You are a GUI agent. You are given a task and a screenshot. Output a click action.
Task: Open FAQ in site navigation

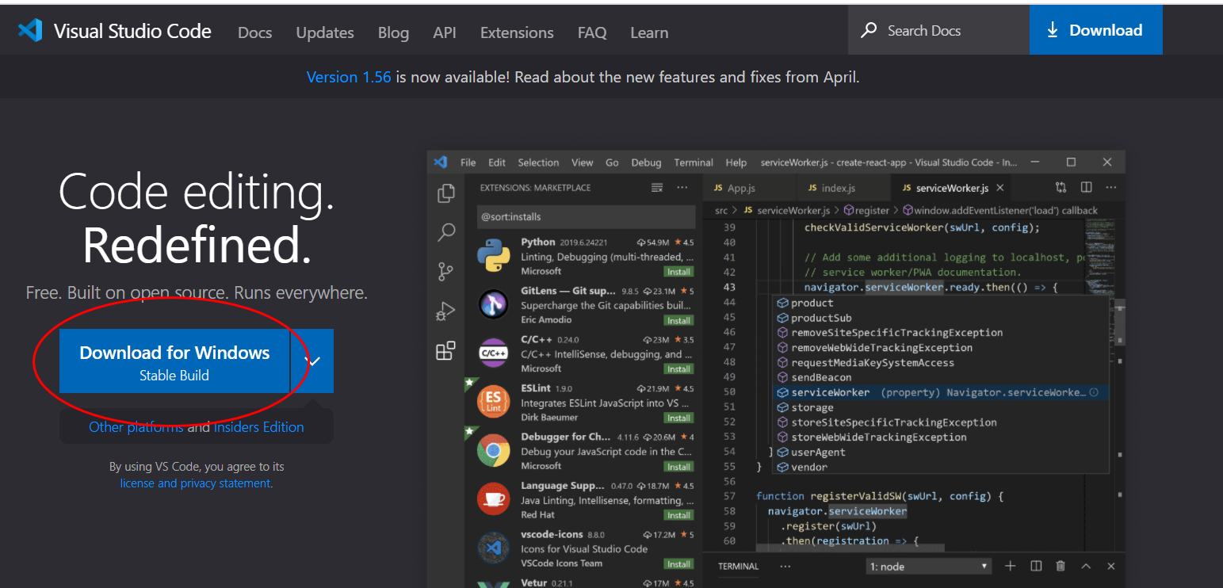(592, 32)
